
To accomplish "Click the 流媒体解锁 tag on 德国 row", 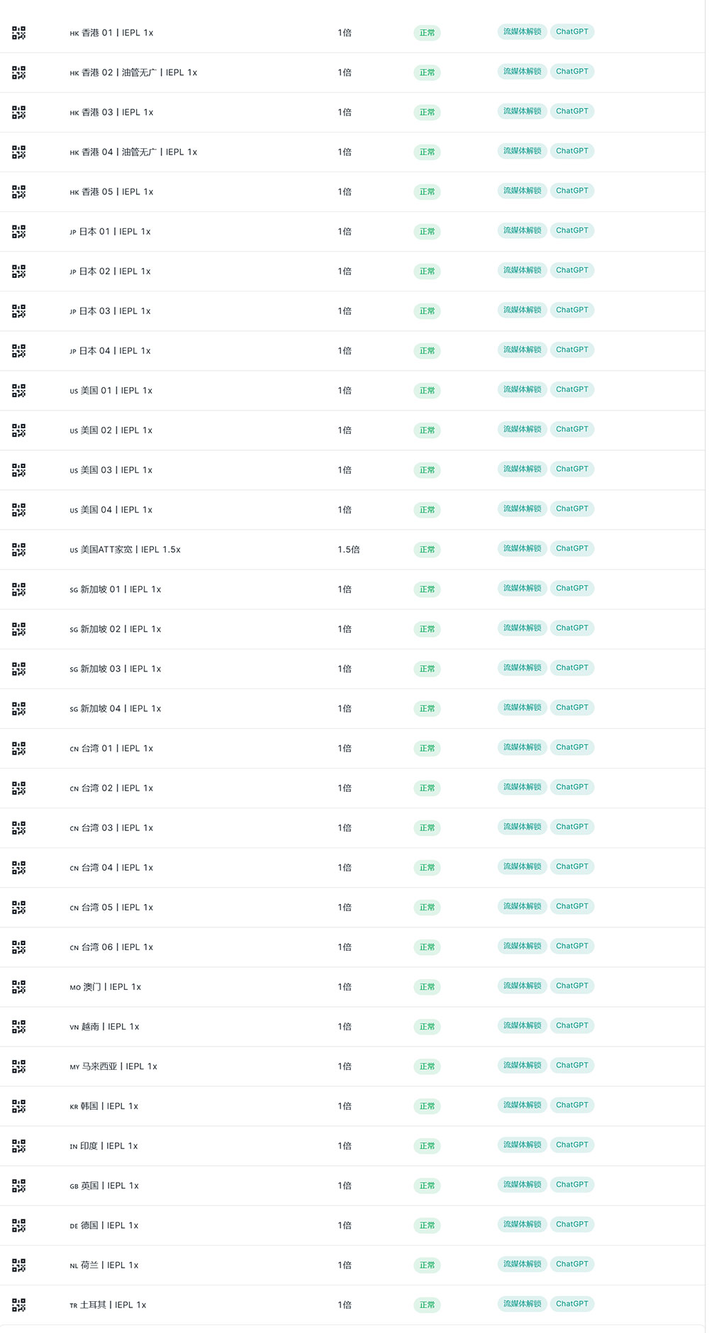I will tap(523, 1224).
